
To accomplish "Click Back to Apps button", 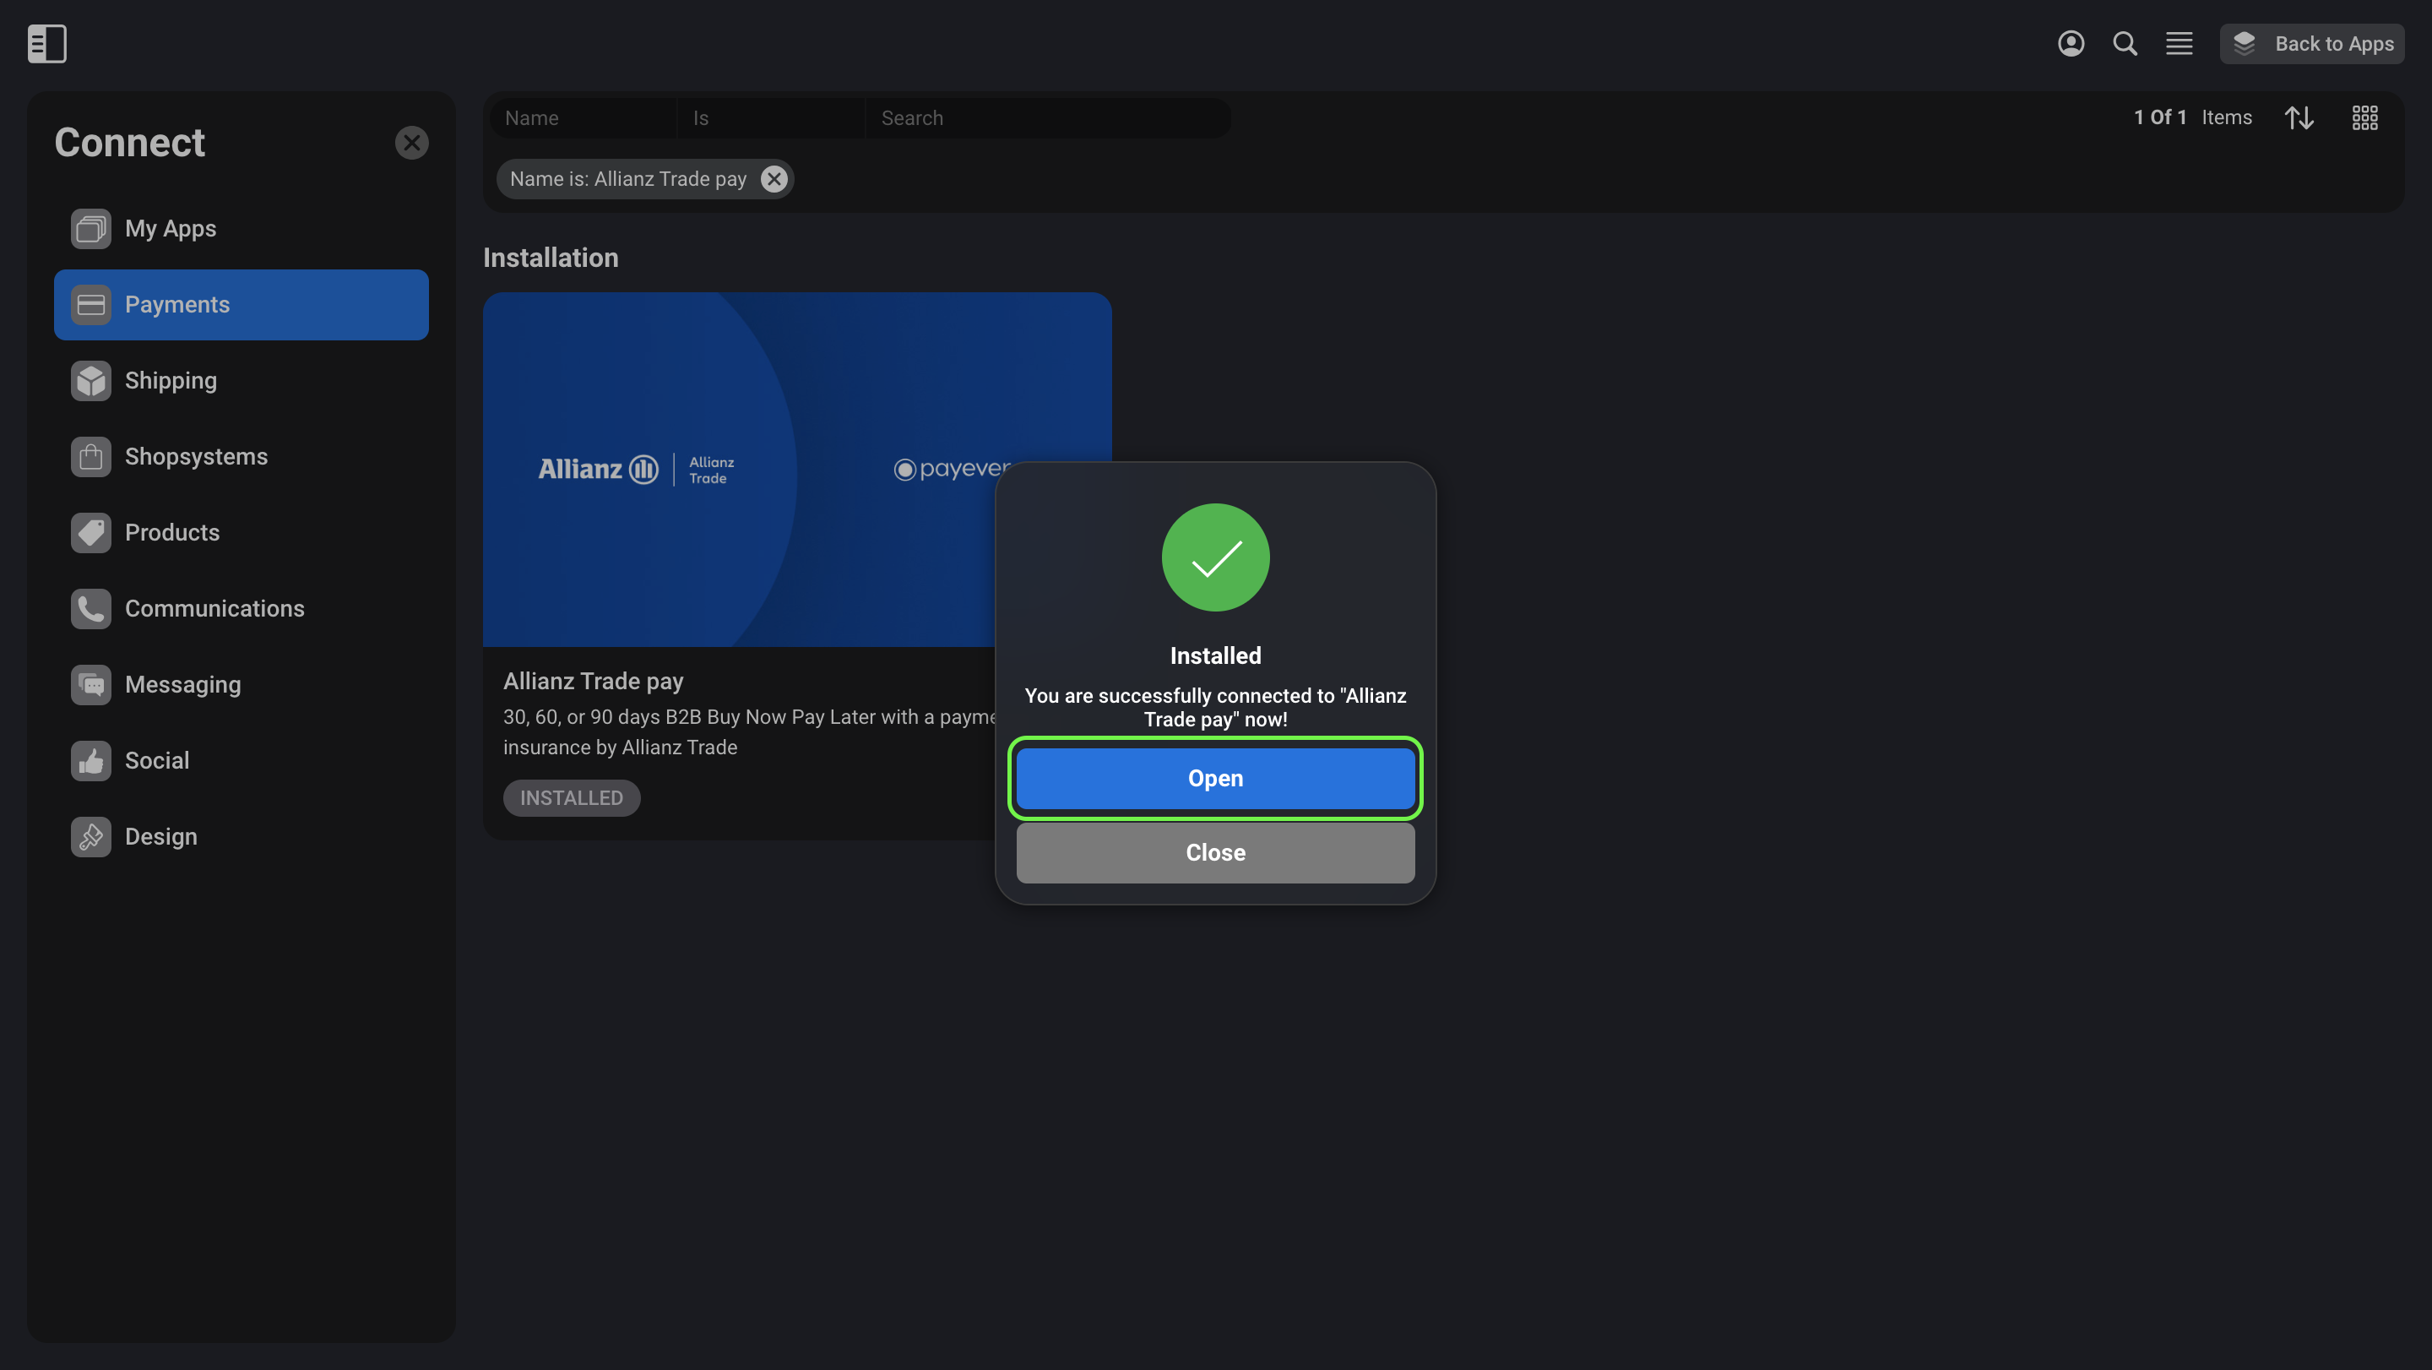I will coord(2311,43).
